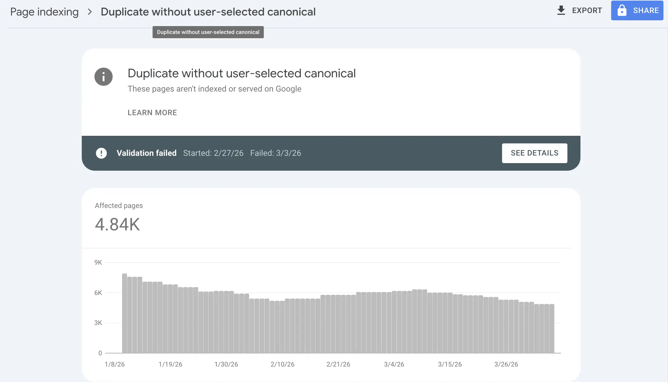The width and height of the screenshot is (668, 382).
Task: Open the LEARN MORE link
Action: click(x=152, y=112)
